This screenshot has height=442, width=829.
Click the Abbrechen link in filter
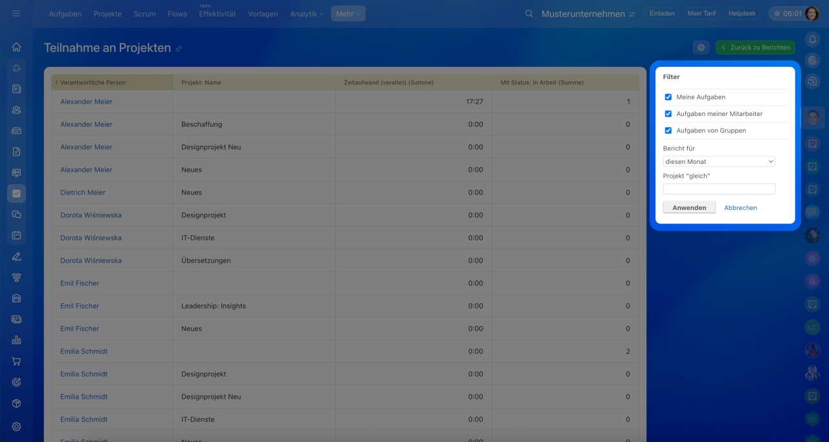point(740,208)
